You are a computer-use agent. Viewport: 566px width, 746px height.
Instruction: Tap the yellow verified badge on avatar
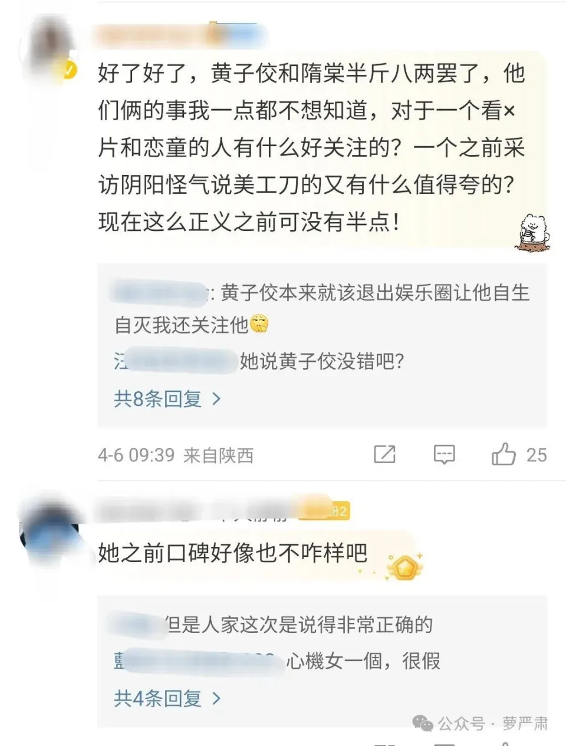70,71
